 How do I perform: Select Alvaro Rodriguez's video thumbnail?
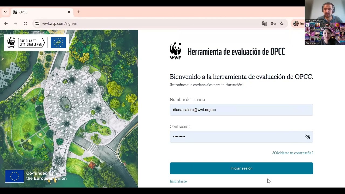(x=325, y=11)
